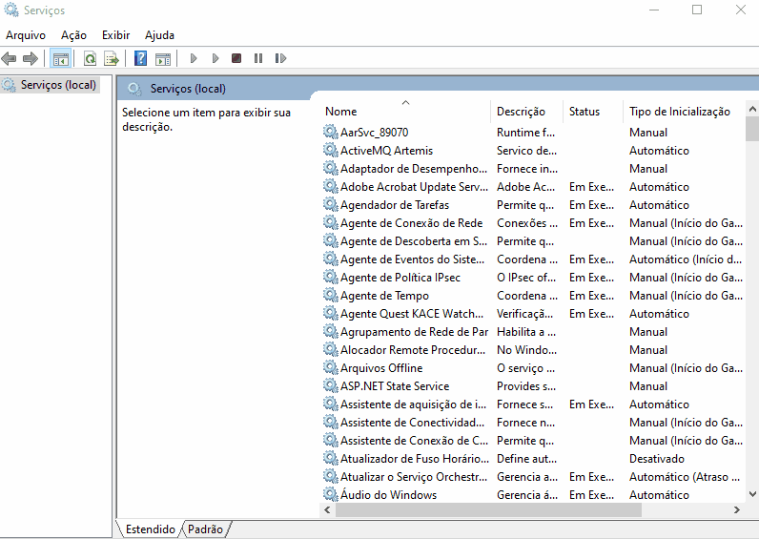
Task: Select Serviços (local) in the left tree
Action: pyautogui.click(x=58, y=85)
